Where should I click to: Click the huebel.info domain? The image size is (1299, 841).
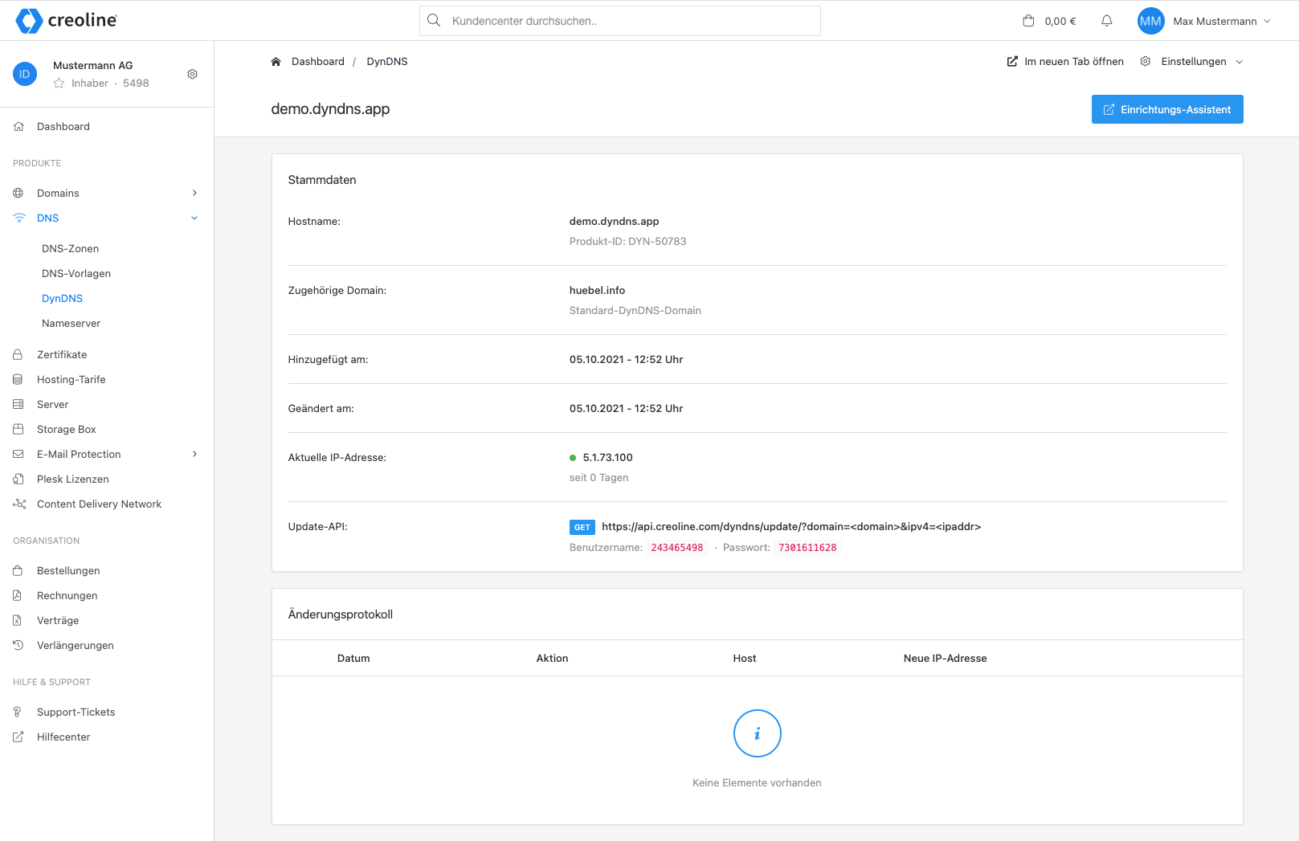(597, 291)
